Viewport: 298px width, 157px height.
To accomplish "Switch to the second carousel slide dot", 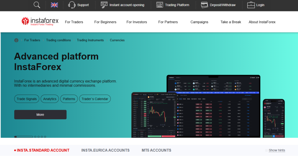I will (35, 137).
